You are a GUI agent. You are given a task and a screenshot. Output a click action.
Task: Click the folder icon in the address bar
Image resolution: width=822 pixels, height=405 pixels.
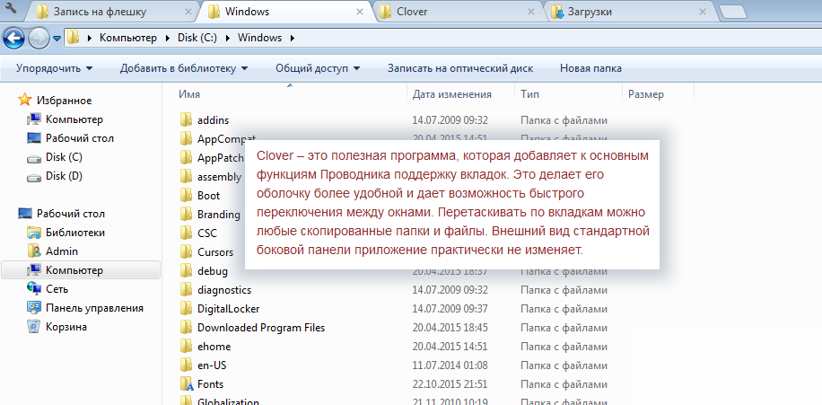point(73,38)
